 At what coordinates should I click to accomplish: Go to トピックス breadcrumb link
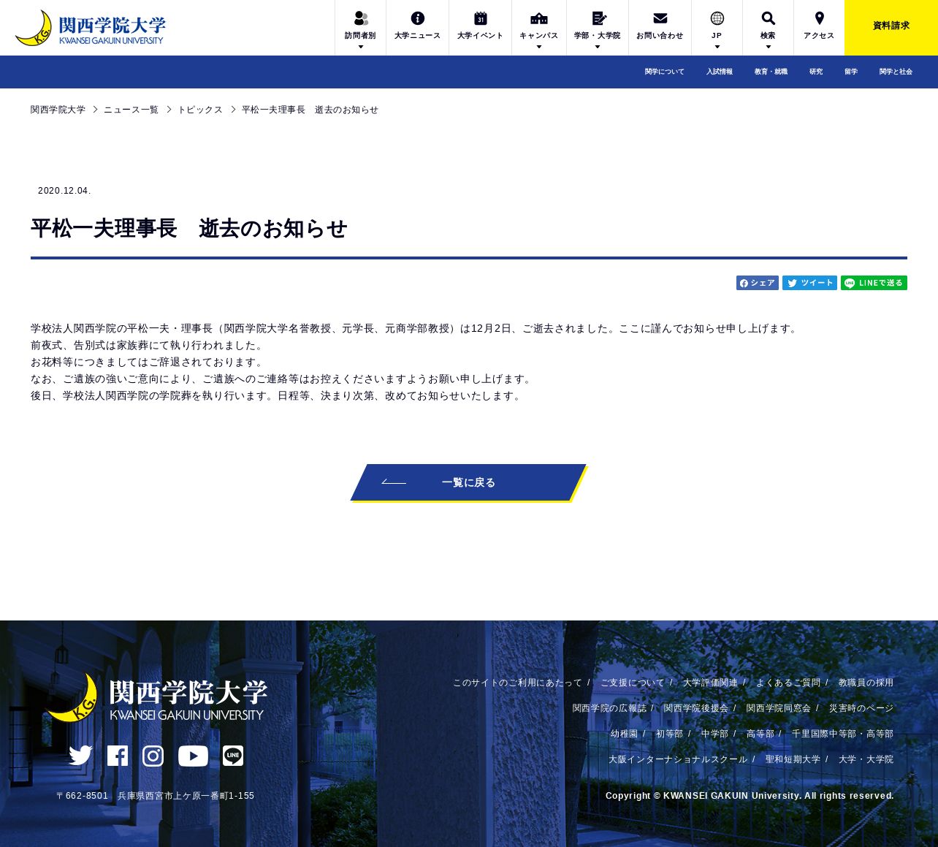pyautogui.click(x=200, y=110)
